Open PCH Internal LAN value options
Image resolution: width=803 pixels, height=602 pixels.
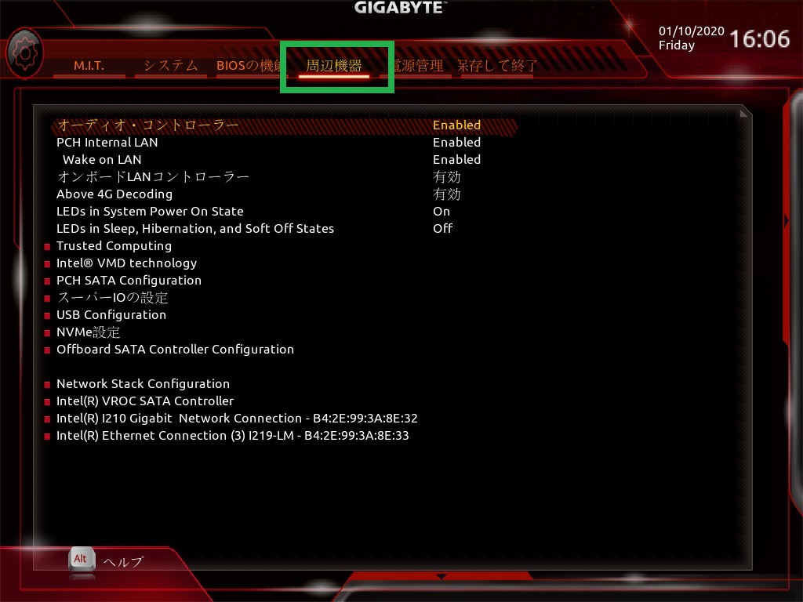click(x=457, y=143)
